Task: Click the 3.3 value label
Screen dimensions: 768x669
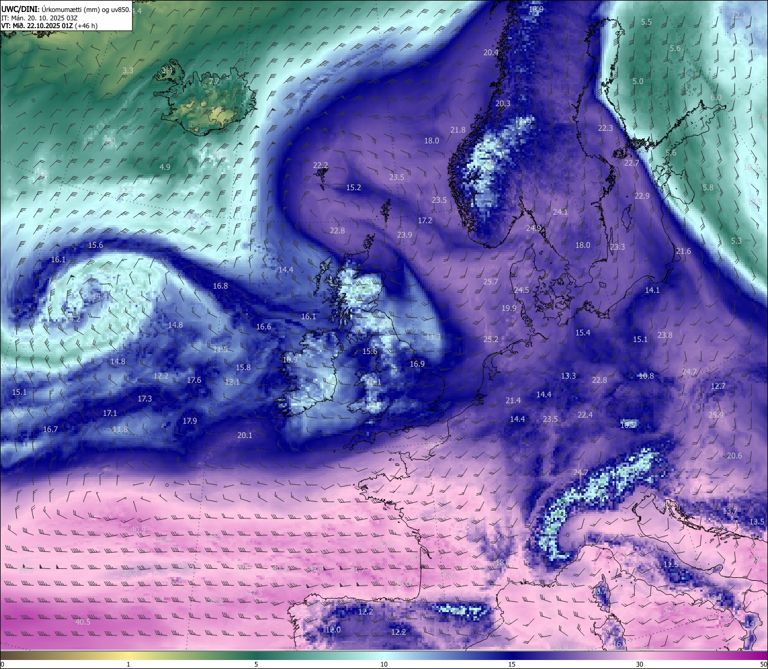Action: click(128, 71)
